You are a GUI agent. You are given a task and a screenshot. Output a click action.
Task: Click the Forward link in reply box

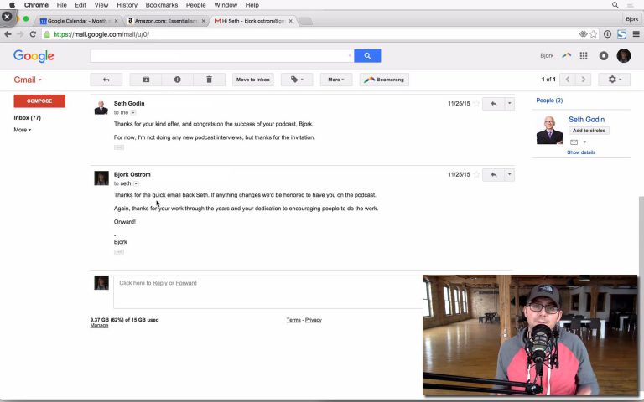[186, 283]
